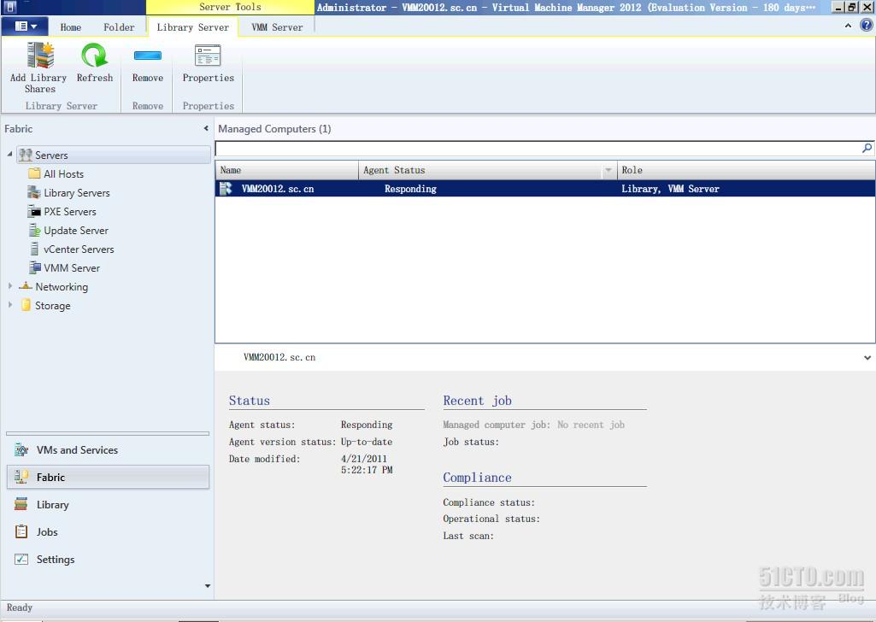Click the details pane title VMM20012.sc.cn
Viewport: 876px width, 622px height.
[279, 357]
